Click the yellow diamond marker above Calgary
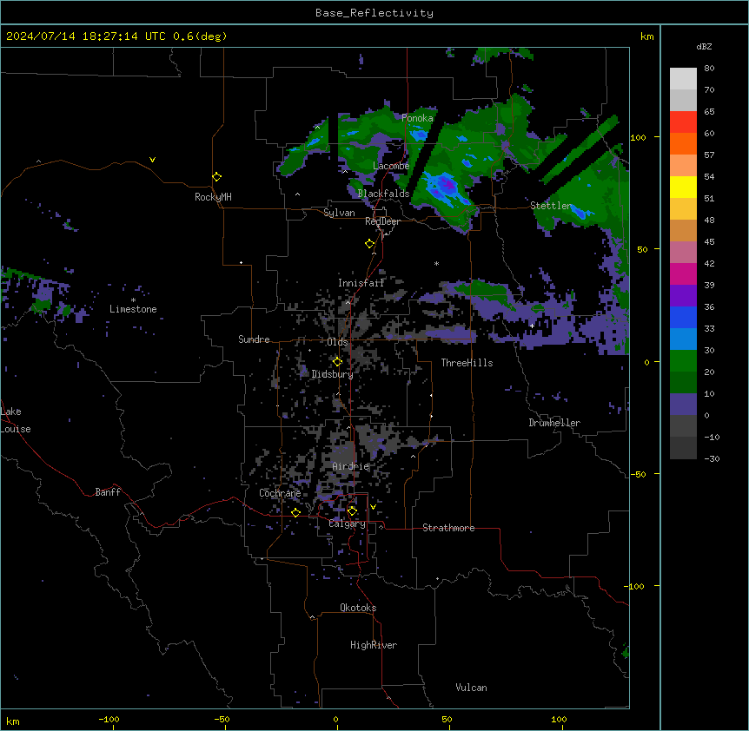This screenshot has width=749, height=731. point(352,511)
